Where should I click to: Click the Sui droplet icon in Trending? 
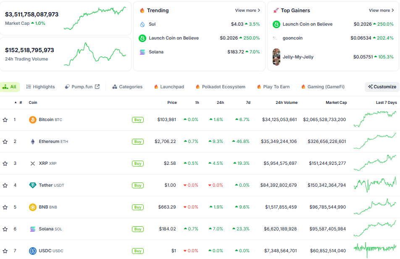142,24
